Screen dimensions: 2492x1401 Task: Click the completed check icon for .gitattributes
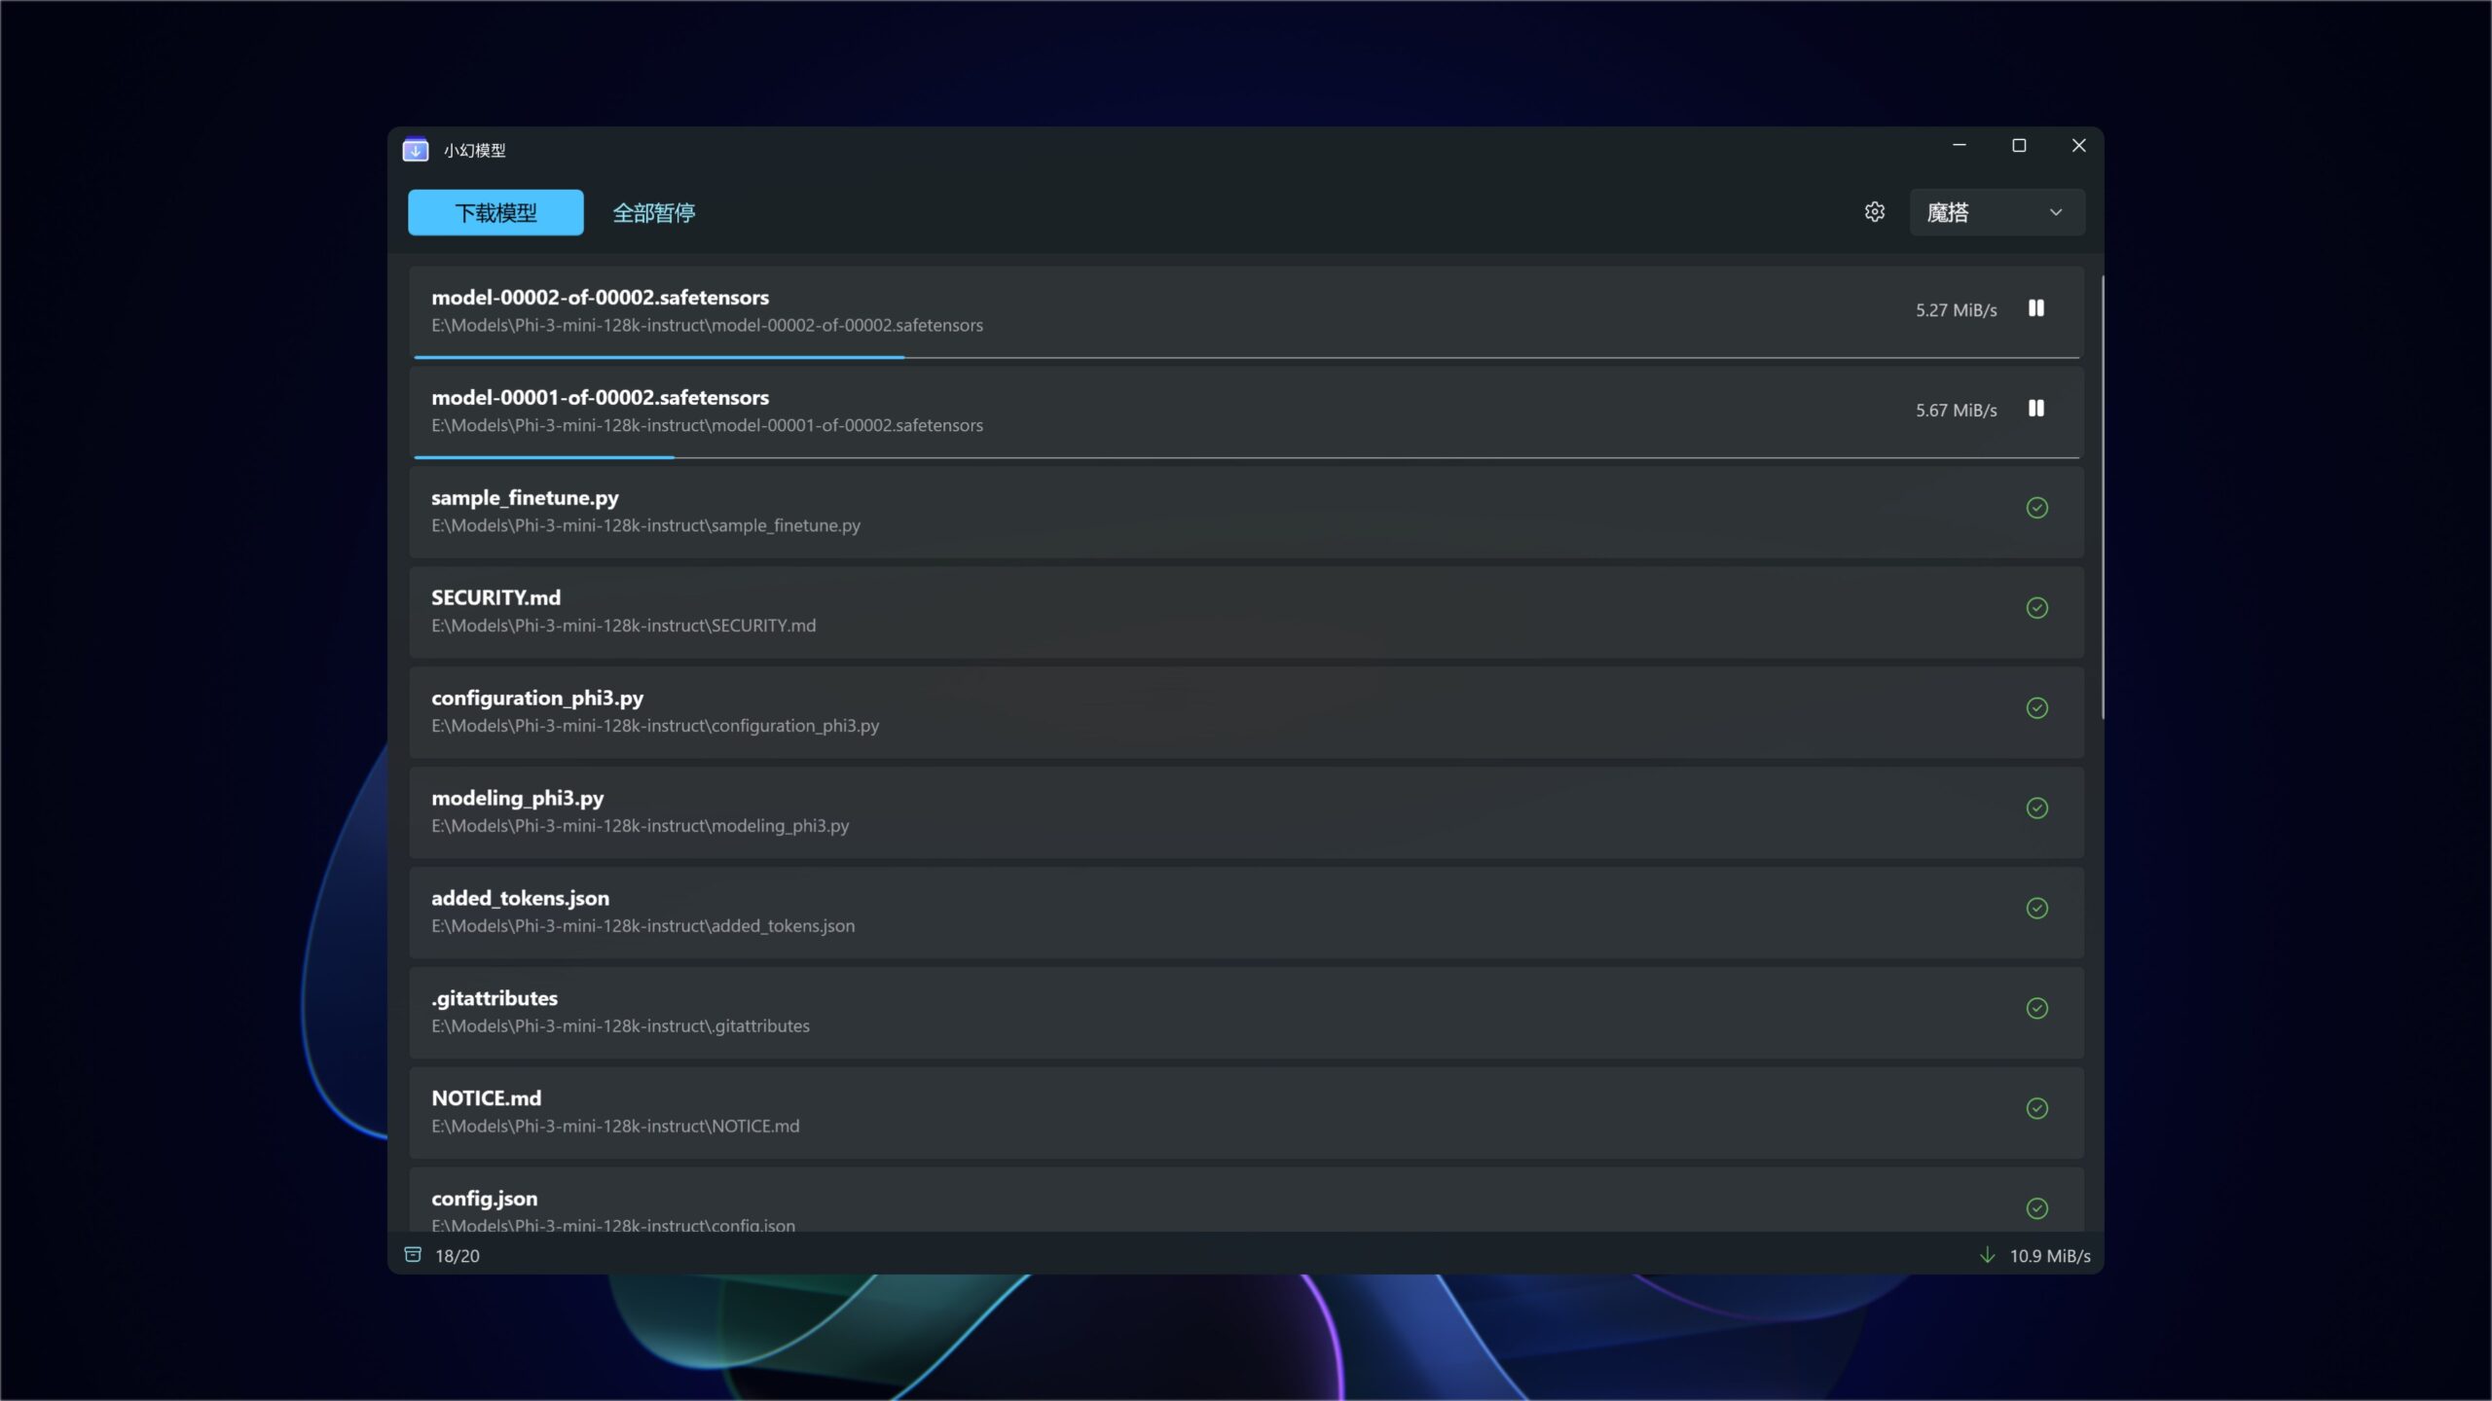[2036, 1009]
